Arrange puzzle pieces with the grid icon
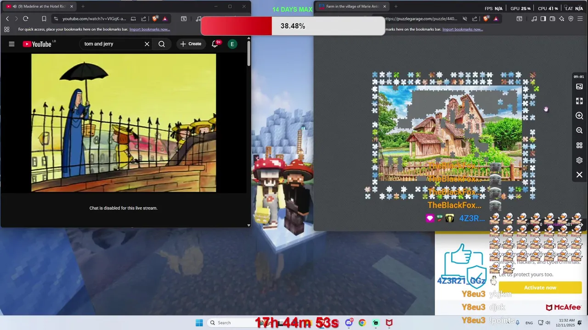588x330 pixels. click(x=579, y=145)
